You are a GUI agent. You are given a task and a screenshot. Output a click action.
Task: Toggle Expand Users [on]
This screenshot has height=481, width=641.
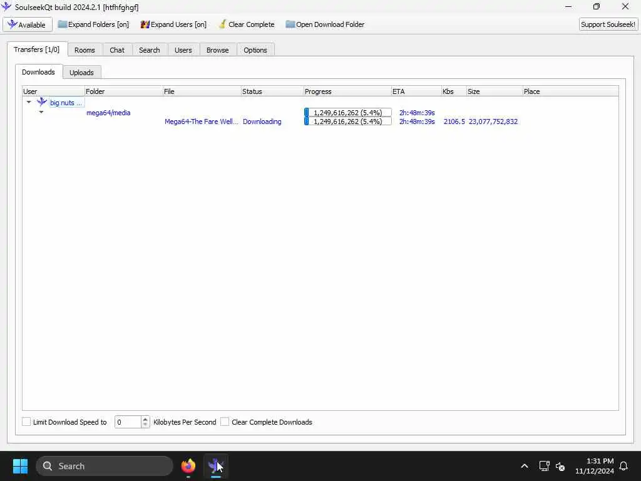tap(173, 24)
